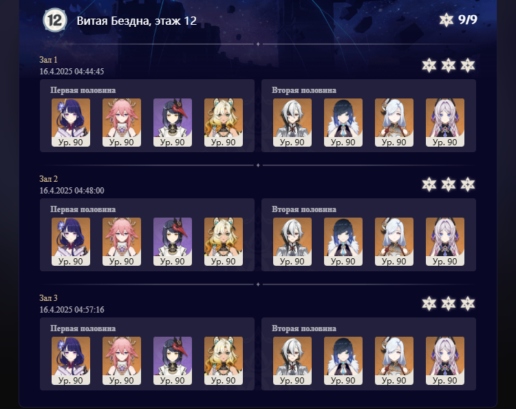This screenshot has width=516, height=409.
Task: Select Yae Miko portrait in Зал 1
Action: (x=122, y=123)
